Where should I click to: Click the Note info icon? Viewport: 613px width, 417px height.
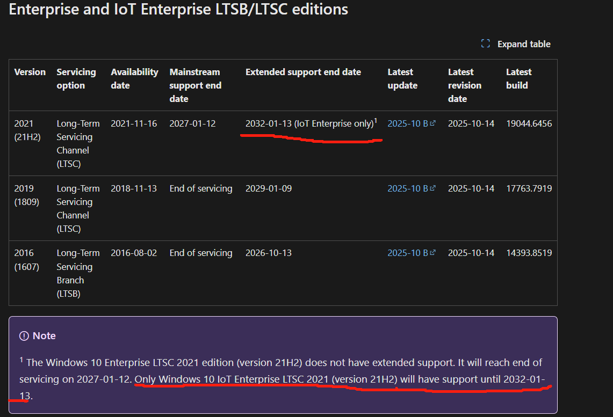[x=24, y=336]
